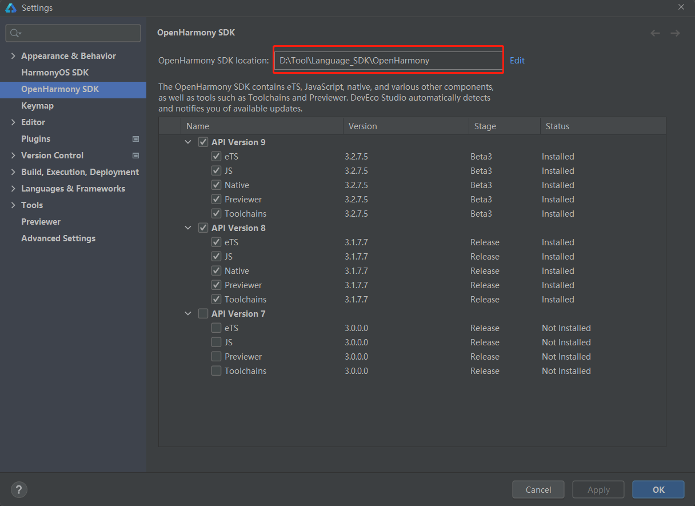Click the Plugins project-level settings icon

tap(135, 139)
